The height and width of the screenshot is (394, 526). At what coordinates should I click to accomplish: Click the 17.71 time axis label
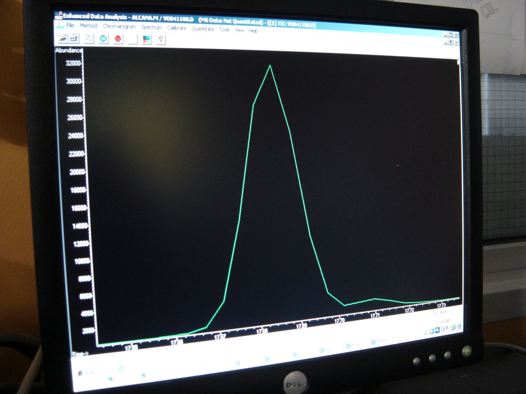tap(375, 316)
